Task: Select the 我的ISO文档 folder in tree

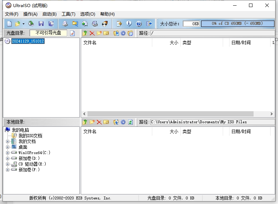Action: coord(30,136)
